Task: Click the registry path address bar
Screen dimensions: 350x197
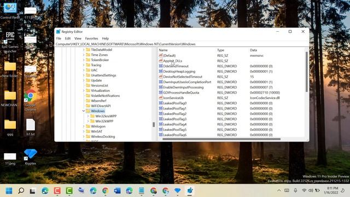Action: click(x=182, y=44)
